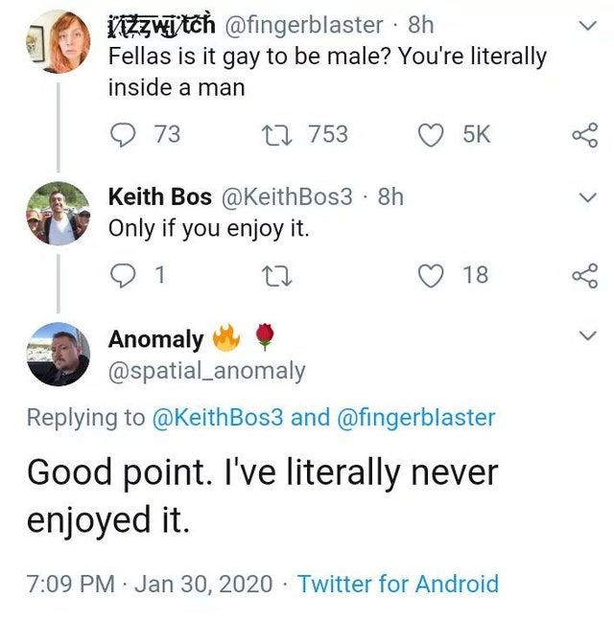Image resolution: width=614 pixels, height=621 pixels.
Task: Retweet the fingerblaster tweet
Action: [286, 135]
